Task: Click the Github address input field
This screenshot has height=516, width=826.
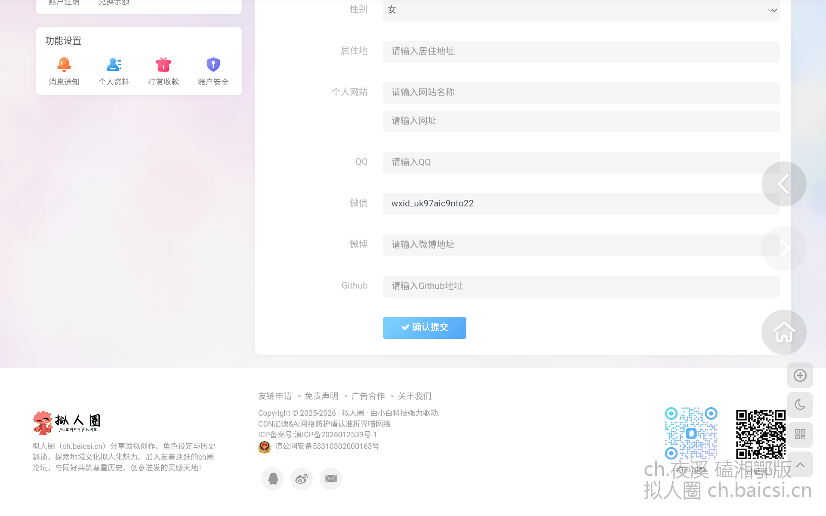Action: click(x=581, y=286)
